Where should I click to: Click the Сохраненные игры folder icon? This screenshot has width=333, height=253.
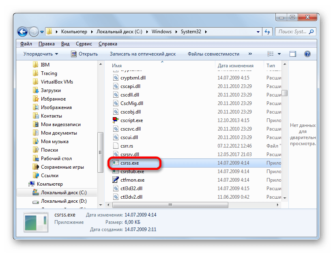36,167
